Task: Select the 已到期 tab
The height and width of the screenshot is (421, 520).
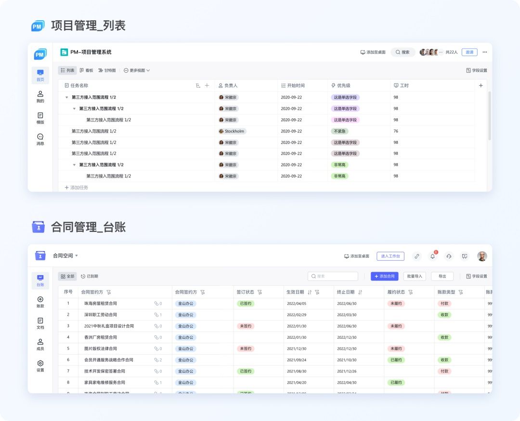Action: point(90,276)
